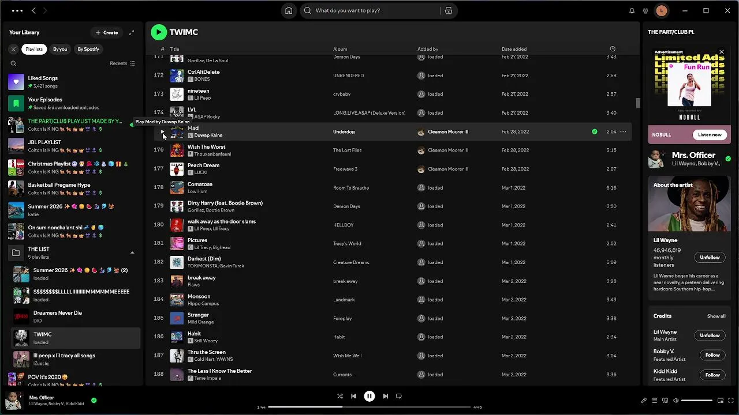Skip to the previous track
This screenshot has width=739, height=415.
pyautogui.click(x=353, y=396)
